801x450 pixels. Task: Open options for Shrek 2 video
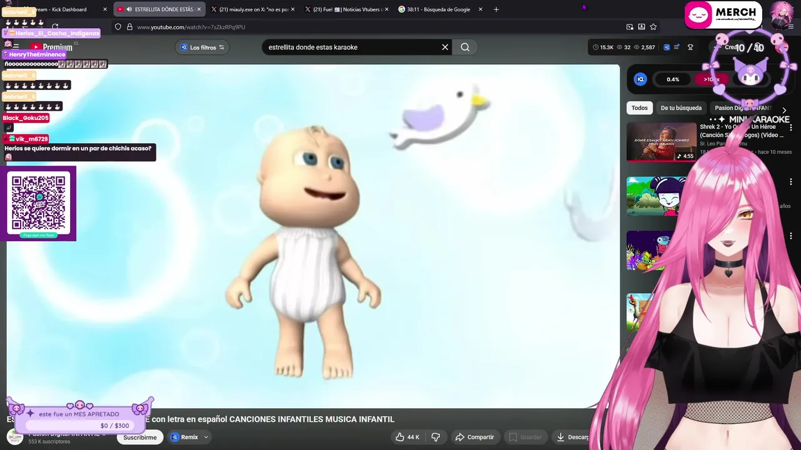791,127
